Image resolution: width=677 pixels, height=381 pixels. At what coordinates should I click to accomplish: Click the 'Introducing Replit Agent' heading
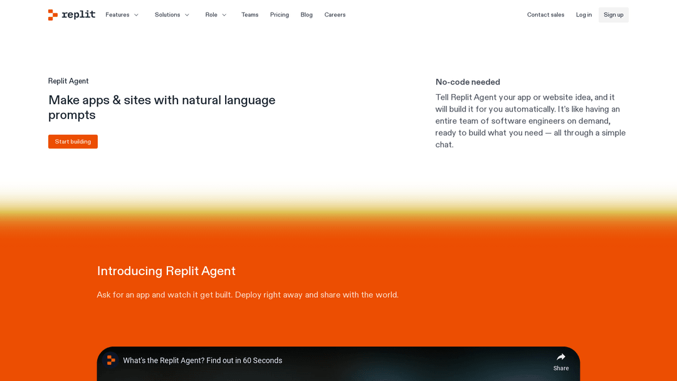(x=166, y=271)
